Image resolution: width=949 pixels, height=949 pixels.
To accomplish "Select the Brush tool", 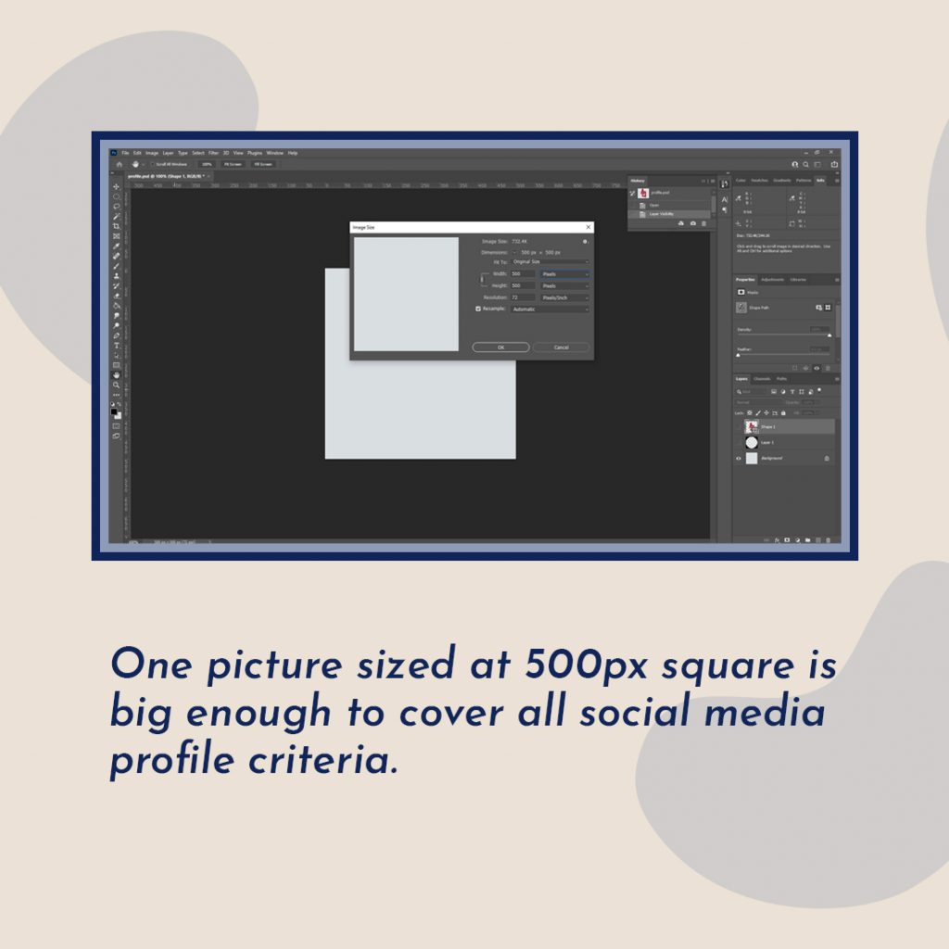I will pos(116,266).
